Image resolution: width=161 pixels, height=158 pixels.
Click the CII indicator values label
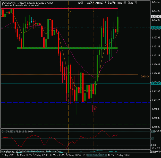coord(18,132)
